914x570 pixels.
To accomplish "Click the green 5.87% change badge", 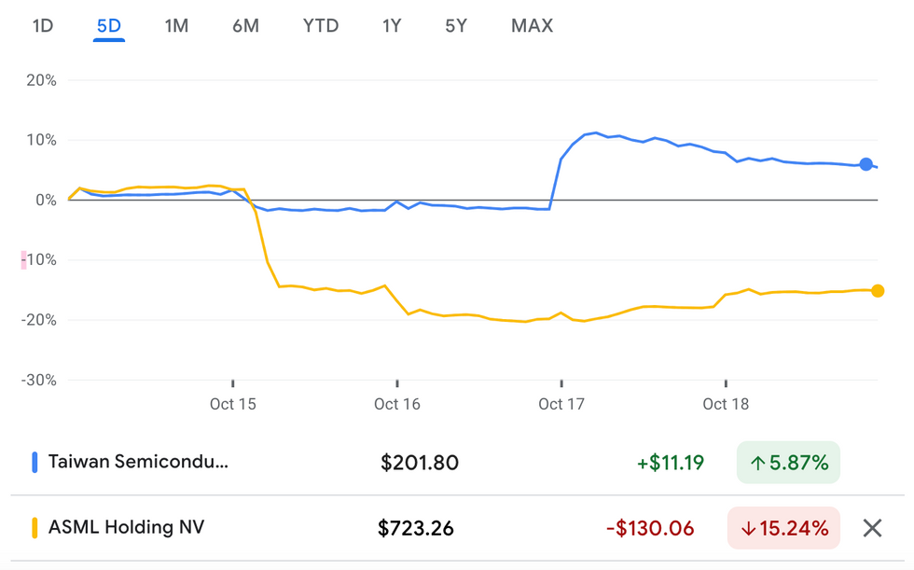I will click(788, 462).
